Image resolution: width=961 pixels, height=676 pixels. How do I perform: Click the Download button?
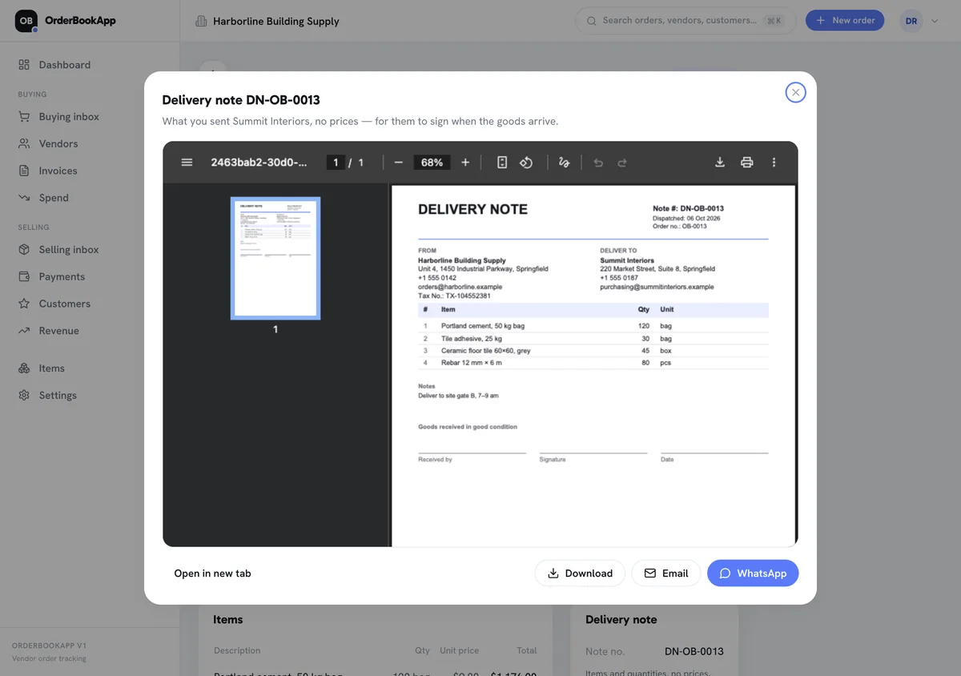pos(580,573)
